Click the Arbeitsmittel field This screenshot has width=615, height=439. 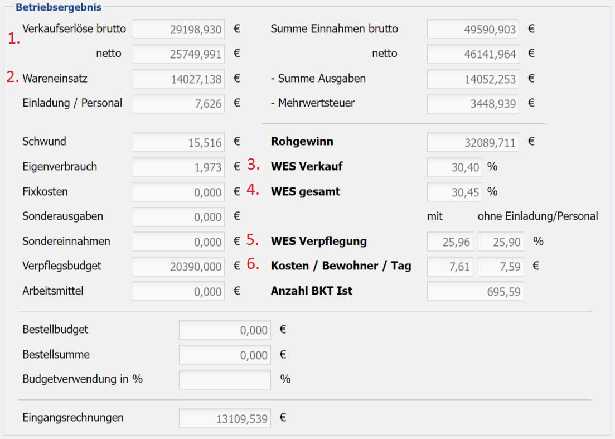pyautogui.click(x=178, y=291)
